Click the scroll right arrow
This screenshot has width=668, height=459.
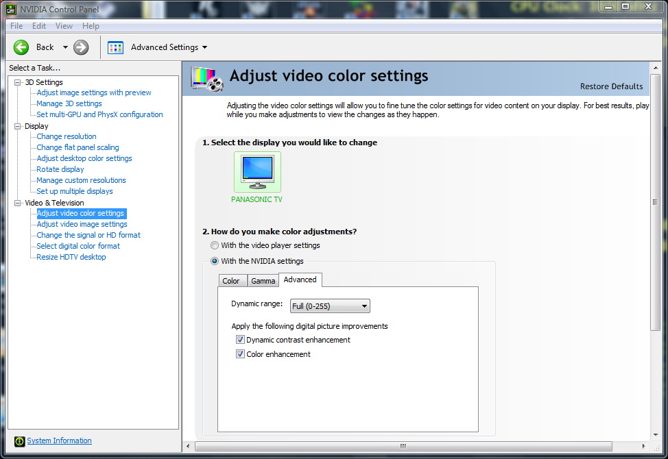click(644, 446)
